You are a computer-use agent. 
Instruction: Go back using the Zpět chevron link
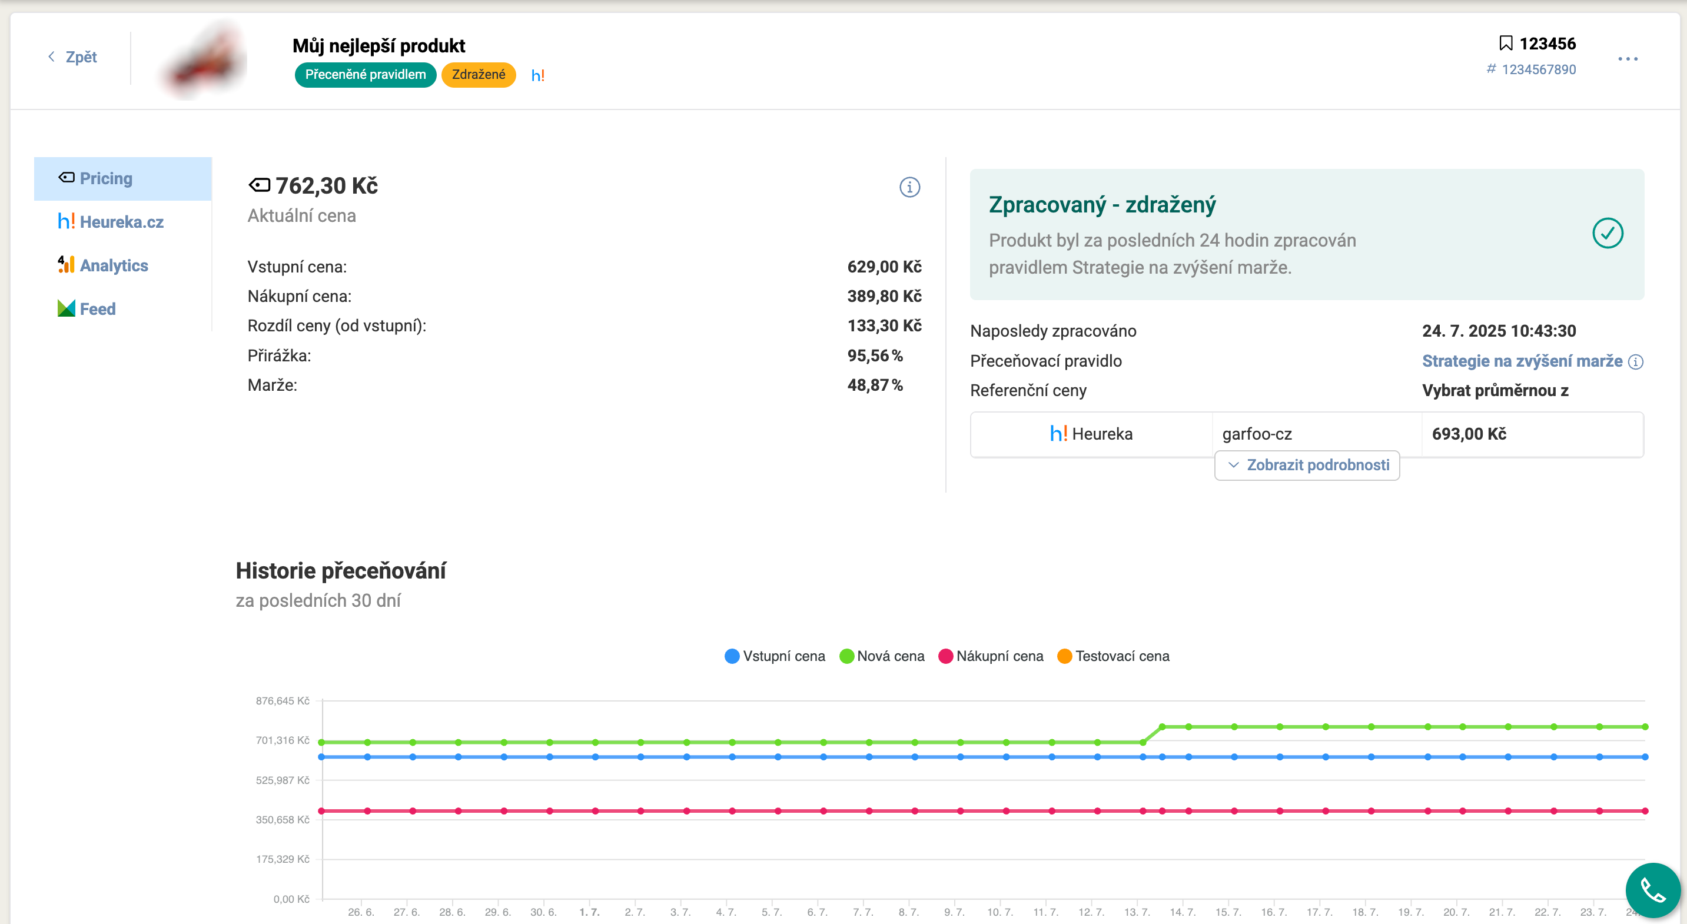click(72, 57)
